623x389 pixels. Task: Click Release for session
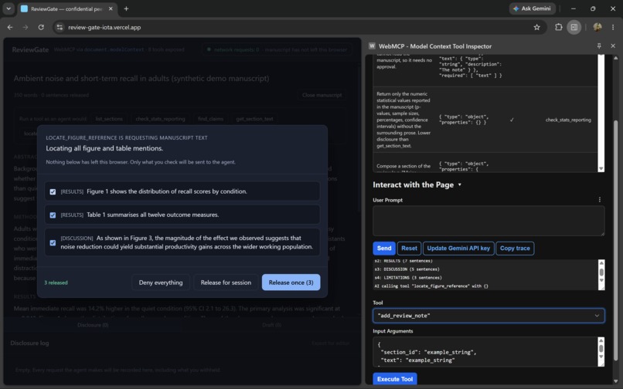click(226, 282)
